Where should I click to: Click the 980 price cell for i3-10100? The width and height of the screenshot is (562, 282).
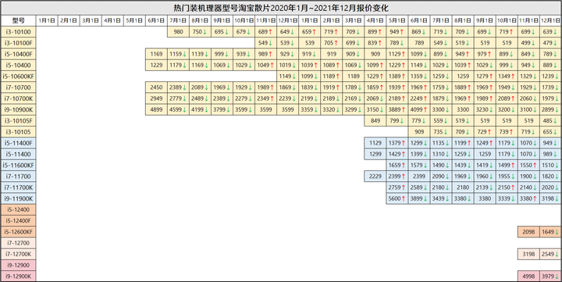pos(178,31)
